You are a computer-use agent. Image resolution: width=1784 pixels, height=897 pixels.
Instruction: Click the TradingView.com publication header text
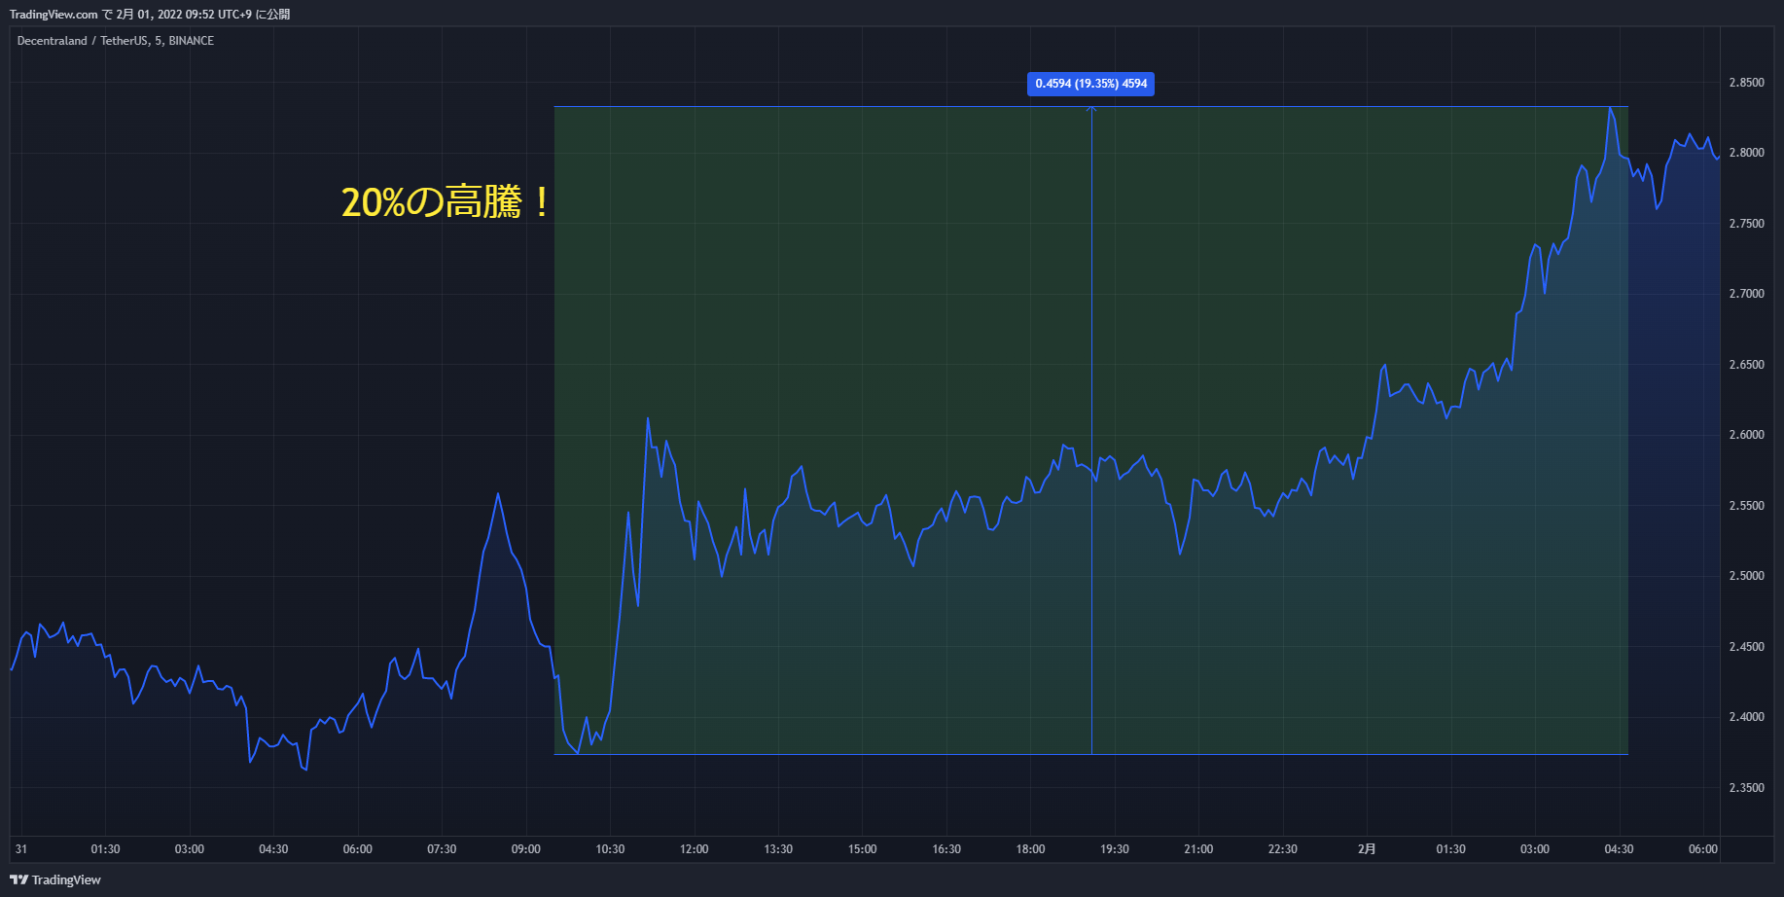pos(150,15)
